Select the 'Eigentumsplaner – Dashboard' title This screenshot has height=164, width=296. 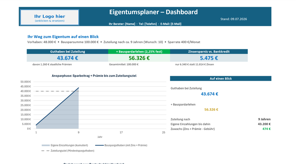point(153,12)
